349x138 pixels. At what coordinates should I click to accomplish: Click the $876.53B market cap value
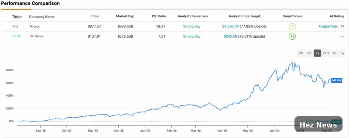[125, 36]
